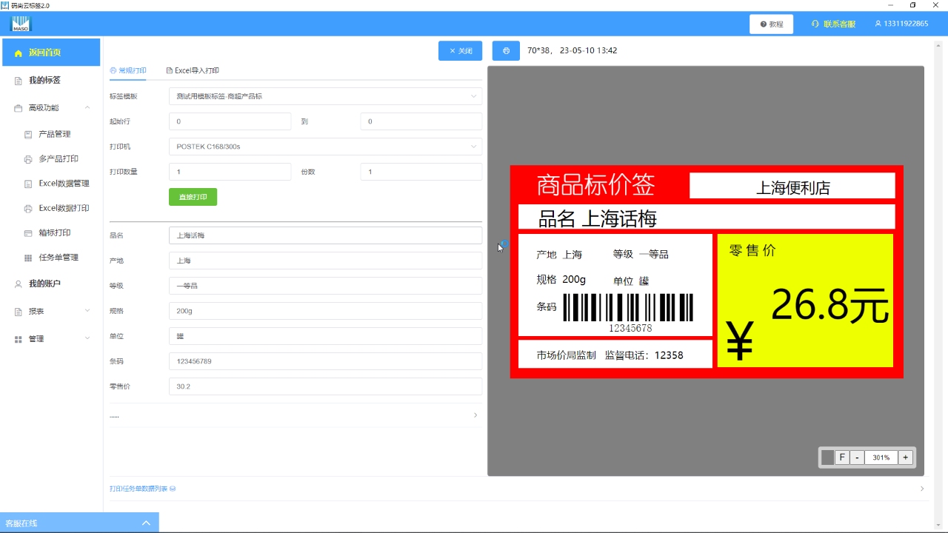The height and width of the screenshot is (533, 948).
Task: Click the four-square icon beside 管理
Action: tap(19, 339)
